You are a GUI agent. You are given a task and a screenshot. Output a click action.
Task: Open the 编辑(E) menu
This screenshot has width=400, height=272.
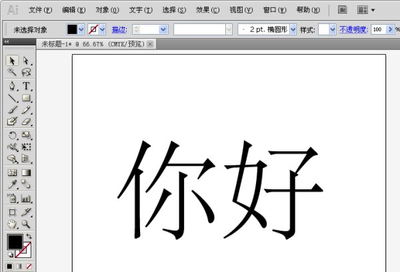pos(74,10)
